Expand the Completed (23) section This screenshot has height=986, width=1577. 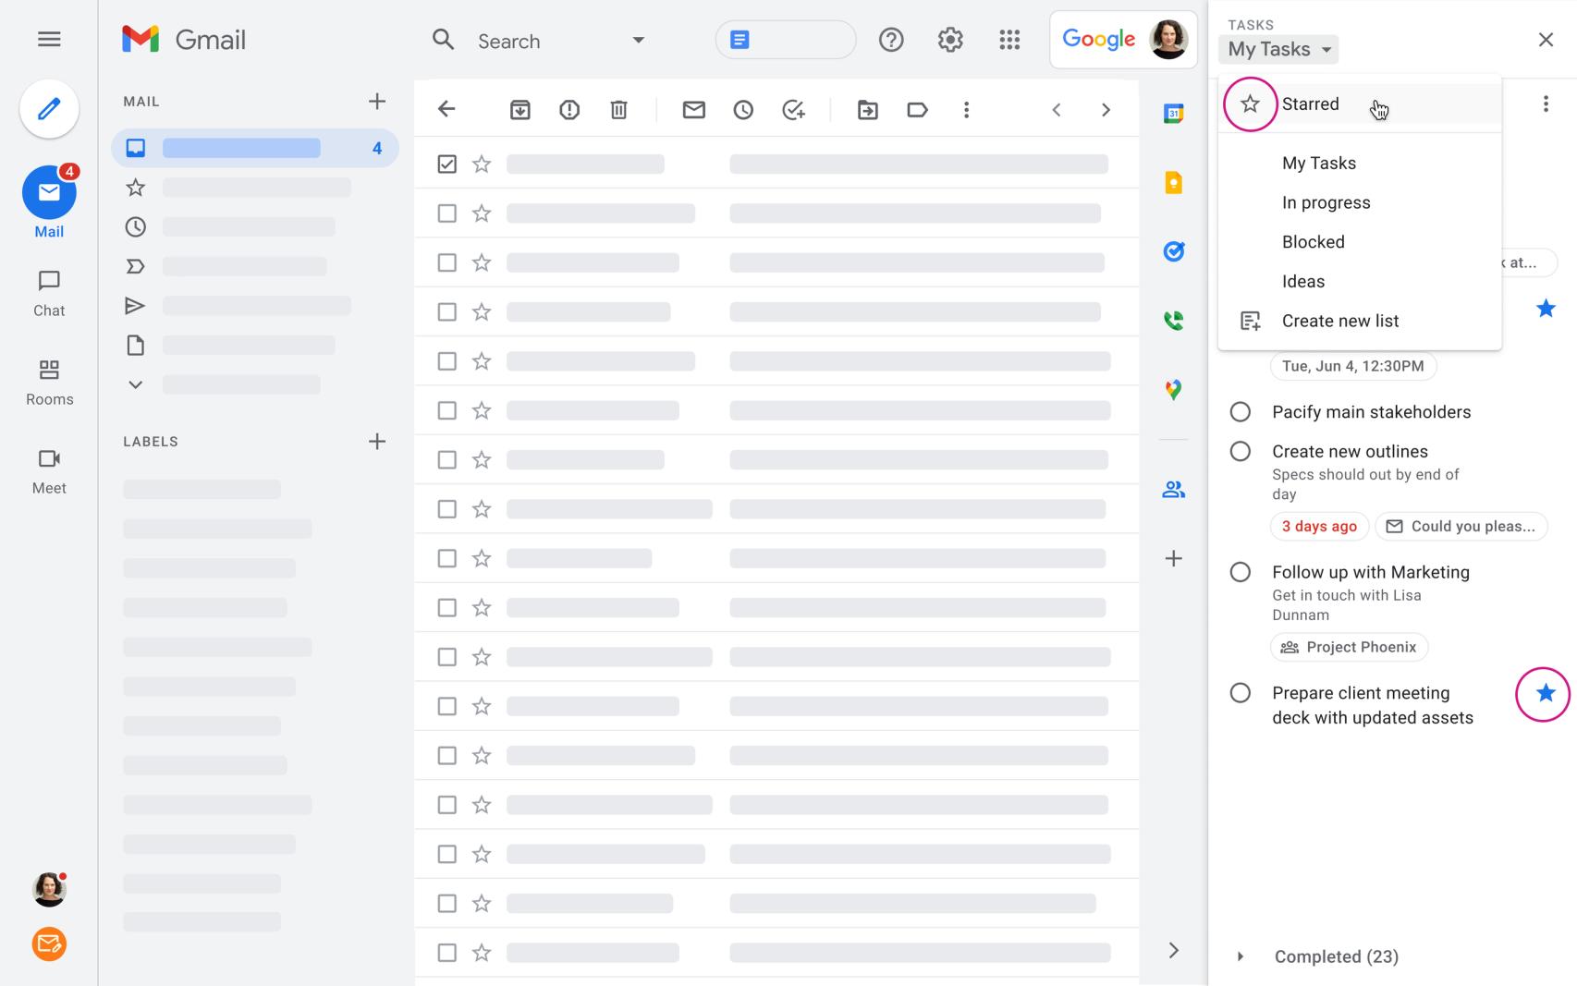point(1335,956)
